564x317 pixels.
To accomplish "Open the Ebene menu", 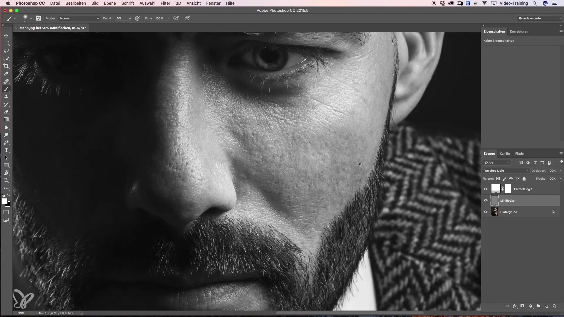I will 110,3.
